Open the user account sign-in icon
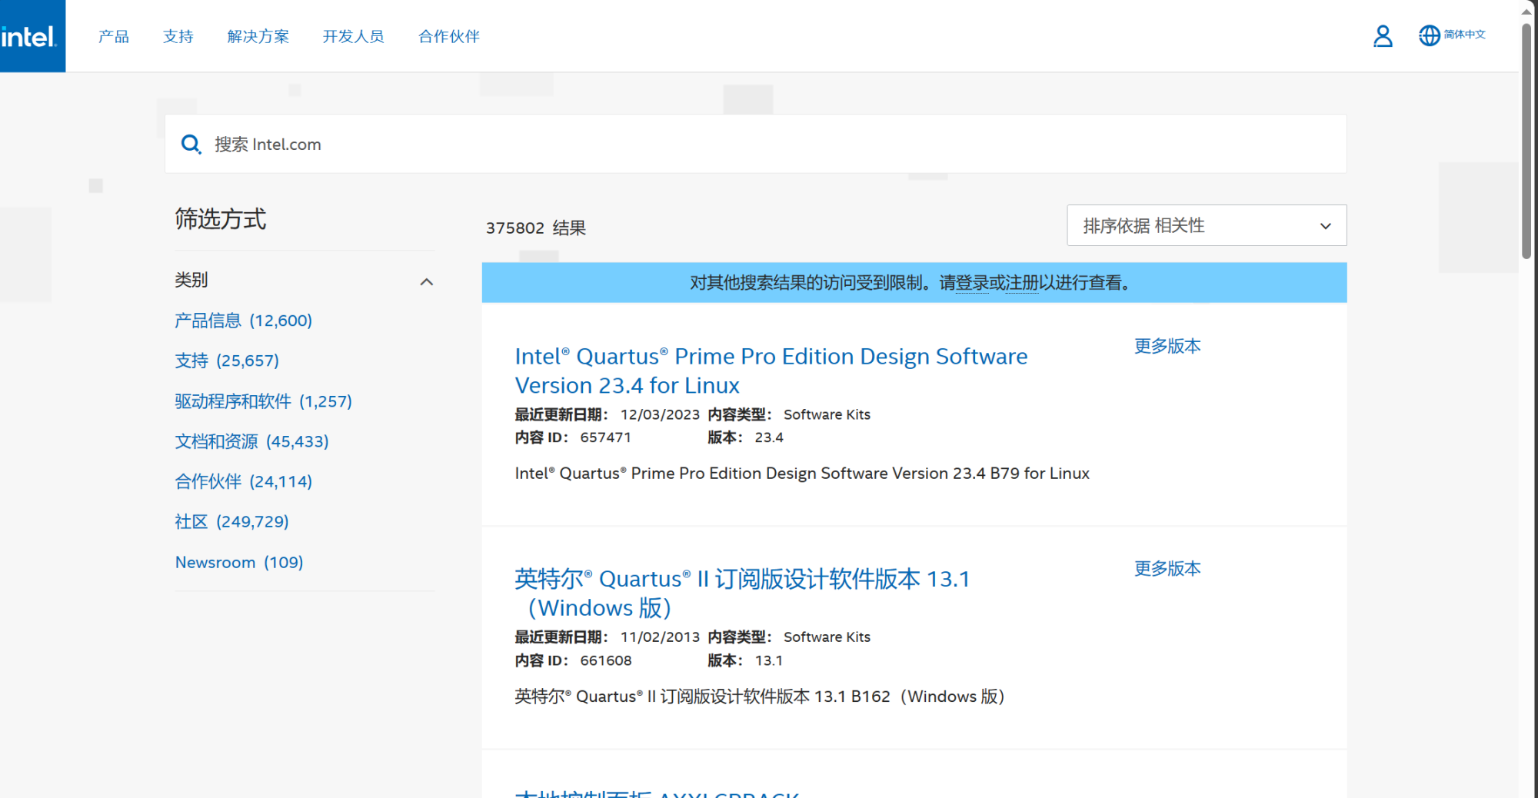The image size is (1538, 798). click(x=1382, y=36)
